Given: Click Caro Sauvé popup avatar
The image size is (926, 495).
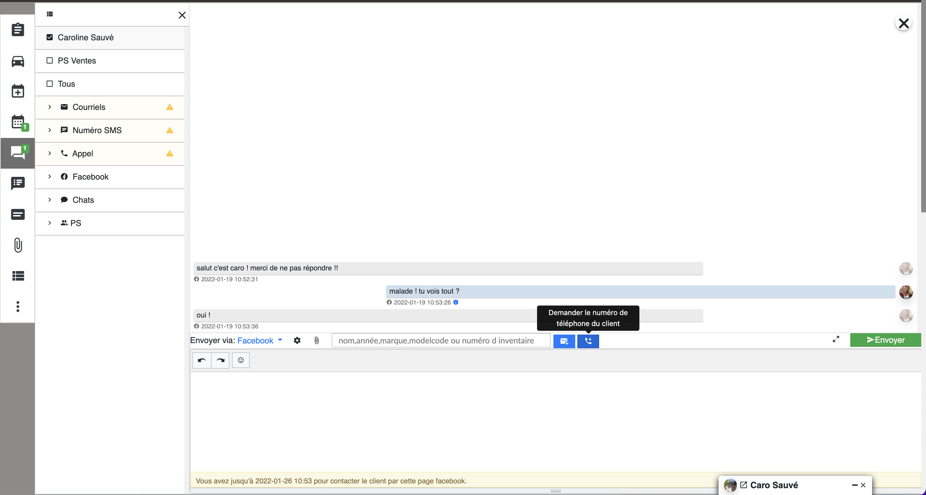Looking at the screenshot, I should point(730,485).
